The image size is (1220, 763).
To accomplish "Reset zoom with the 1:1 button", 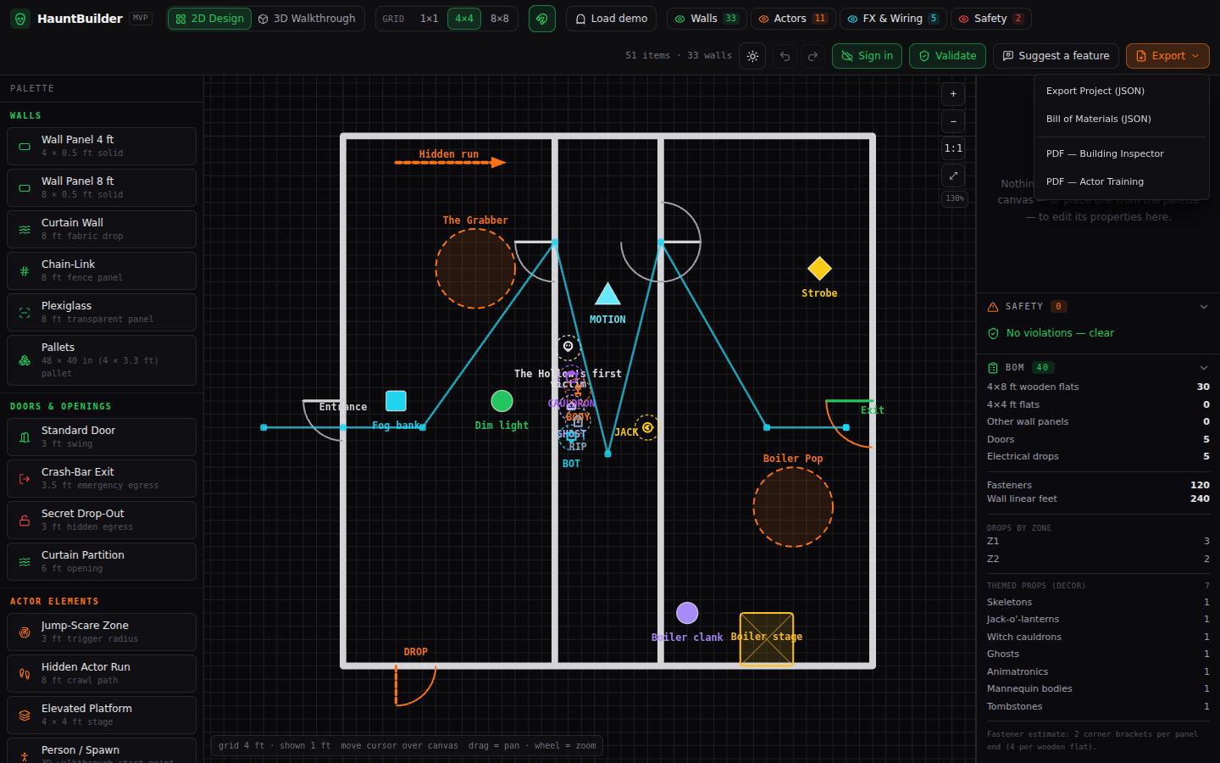I will pos(953,148).
